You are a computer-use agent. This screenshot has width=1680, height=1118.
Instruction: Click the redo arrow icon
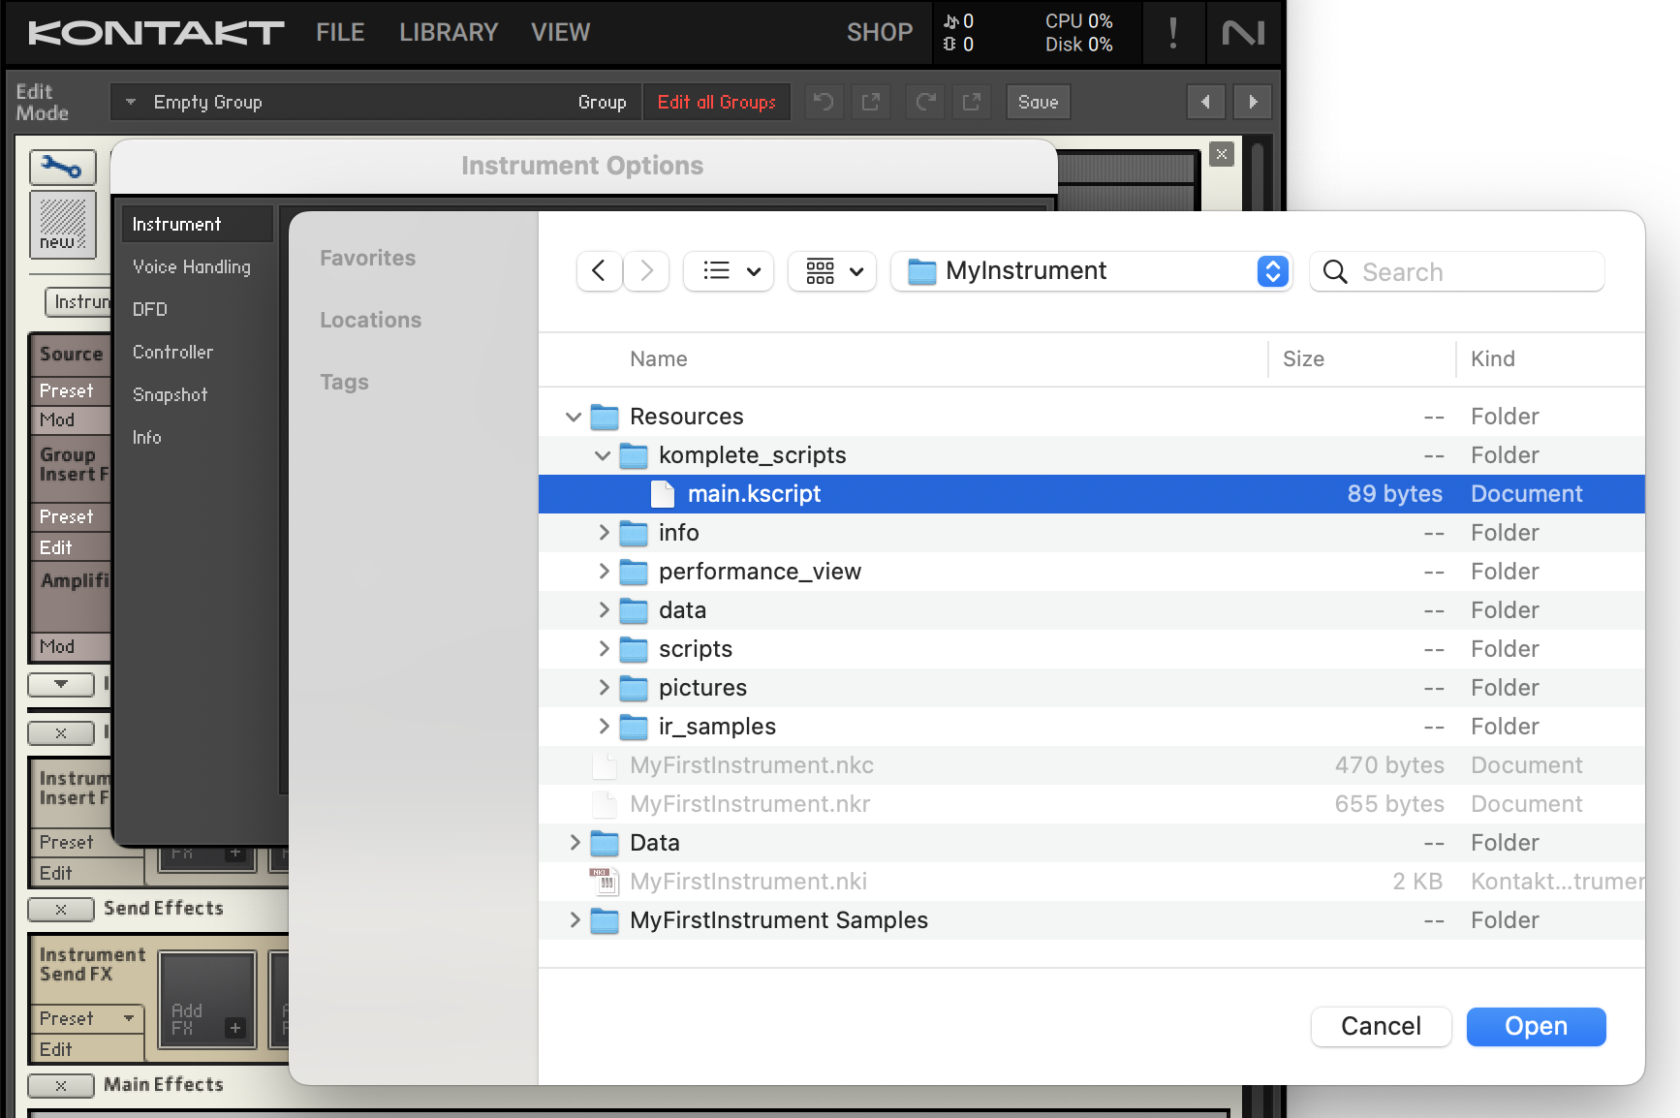925,102
